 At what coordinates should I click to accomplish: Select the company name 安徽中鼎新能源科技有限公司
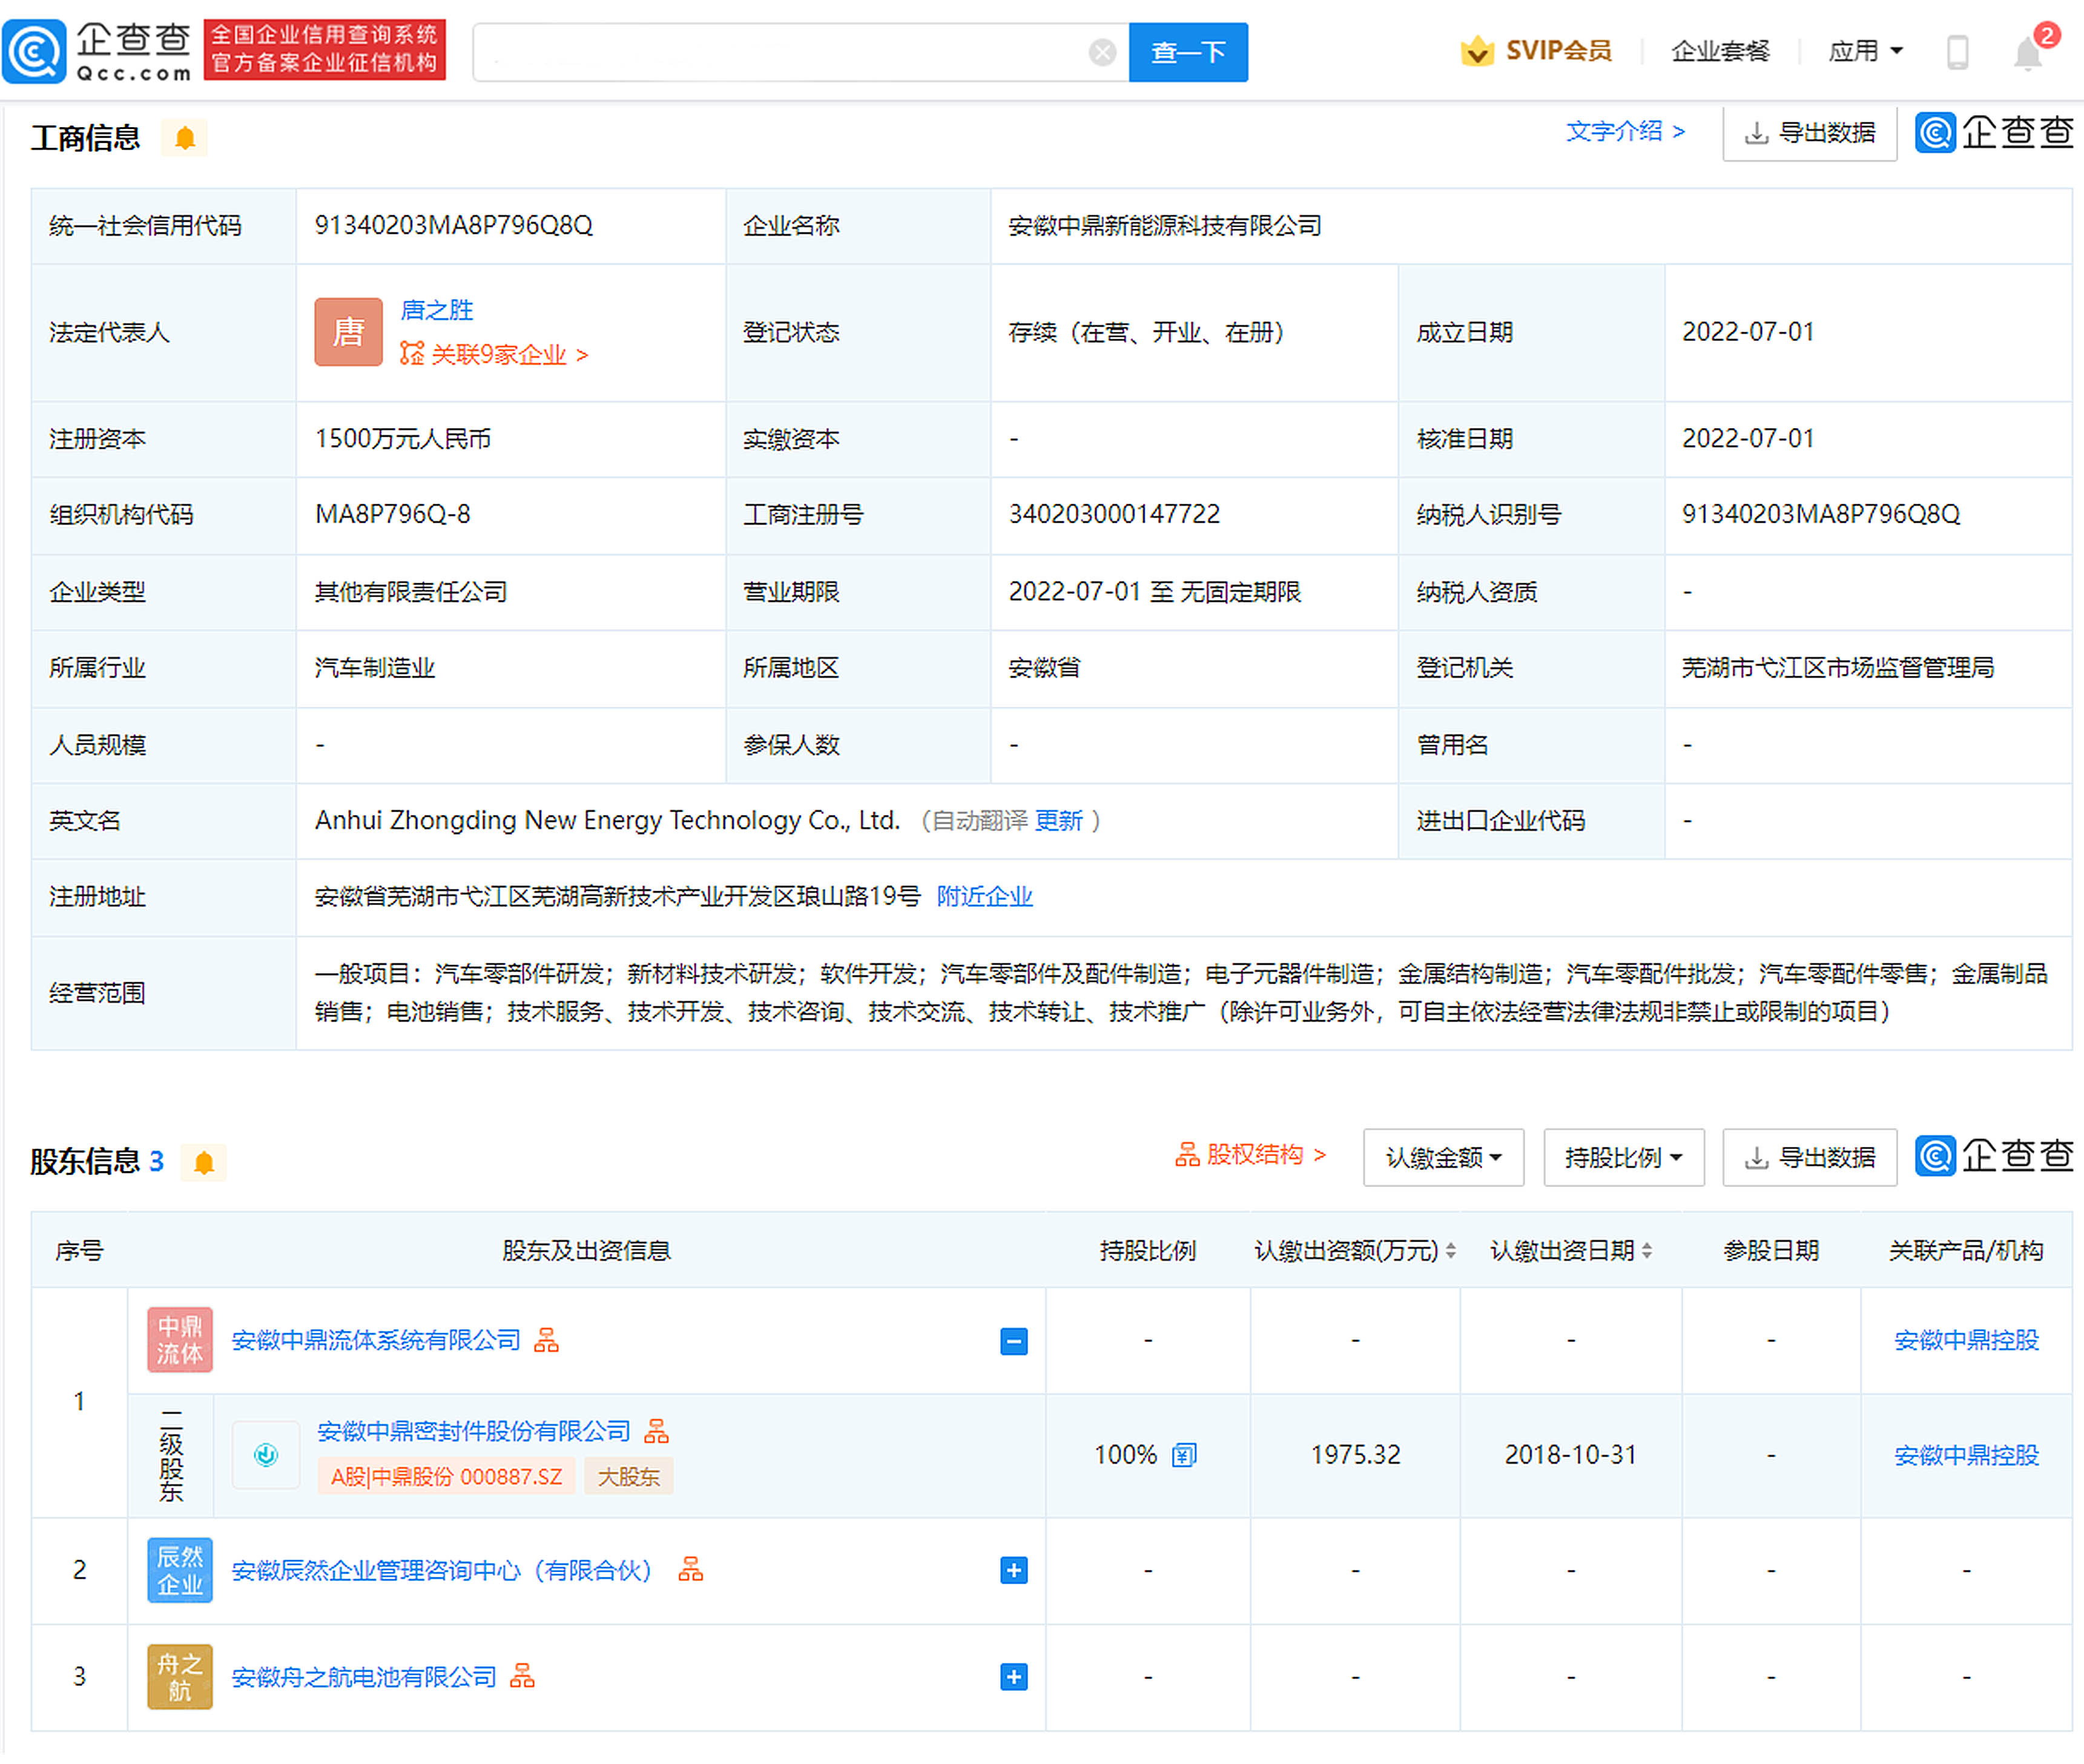coord(1164,225)
